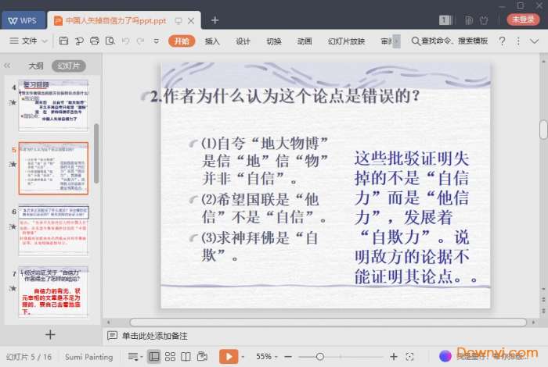Click the WPS home tab
Viewport: 548px width, 367px height.
pyautogui.click(x=23, y=20)
